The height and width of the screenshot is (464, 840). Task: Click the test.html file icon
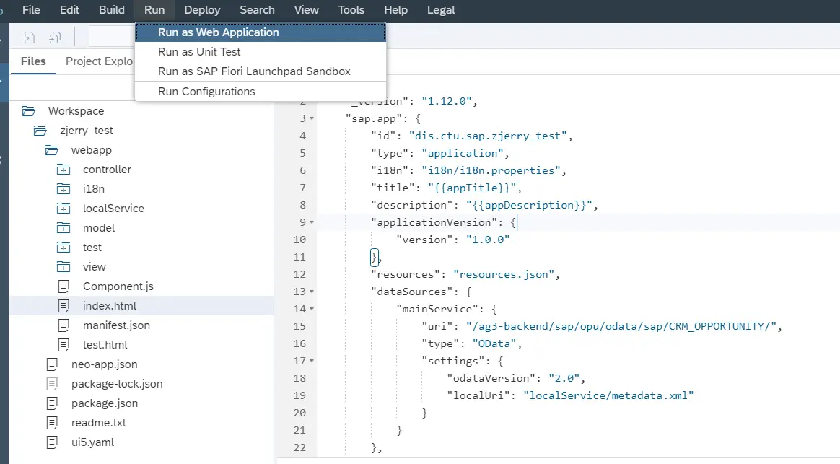64,345
